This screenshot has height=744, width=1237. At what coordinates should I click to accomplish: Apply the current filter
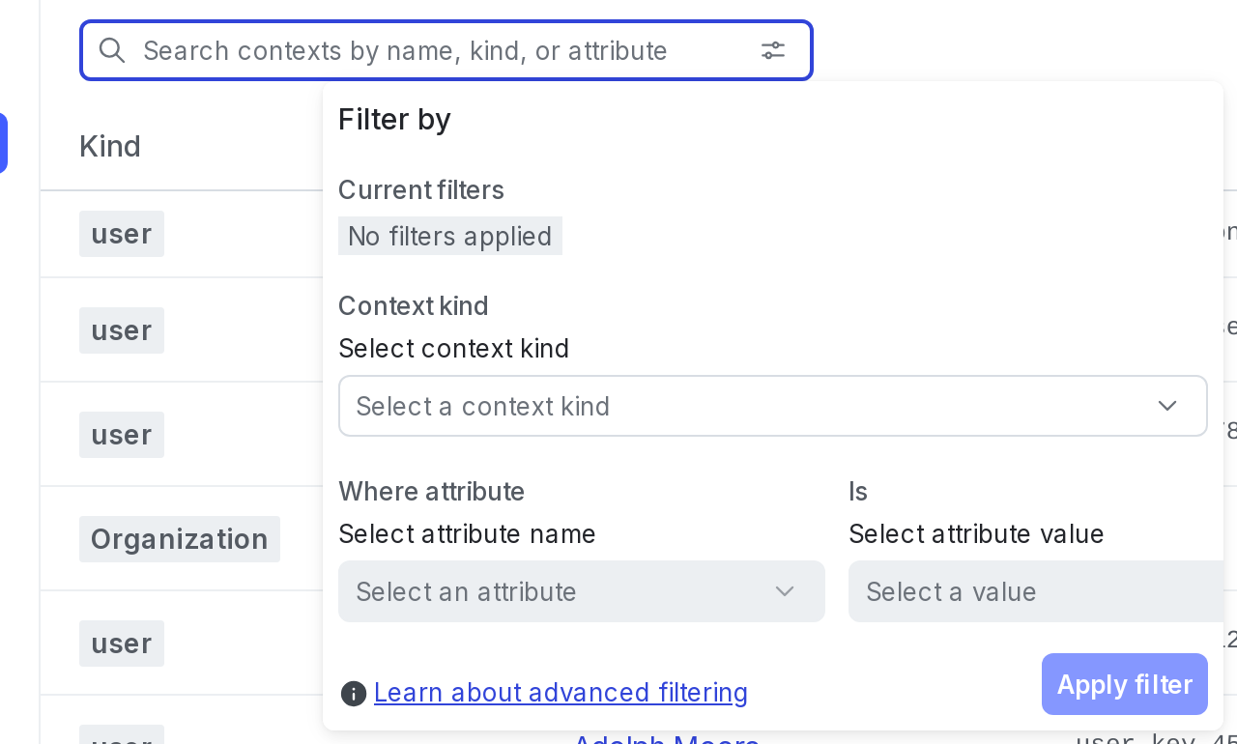(1124, 684)
